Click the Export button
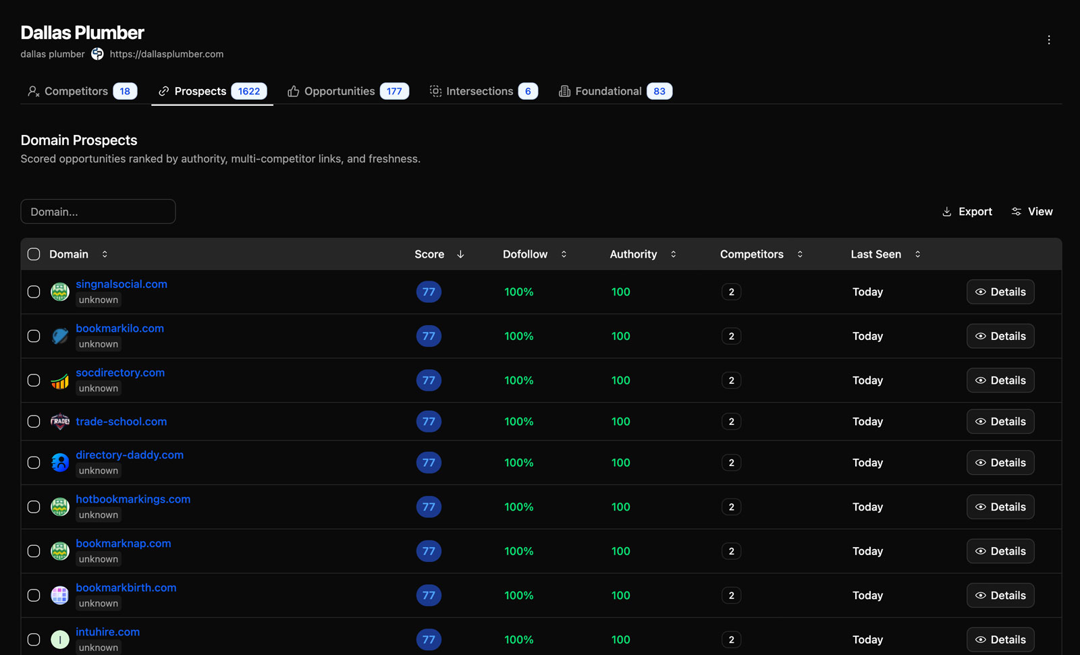Screen dimensions: 1080x655 967,212
